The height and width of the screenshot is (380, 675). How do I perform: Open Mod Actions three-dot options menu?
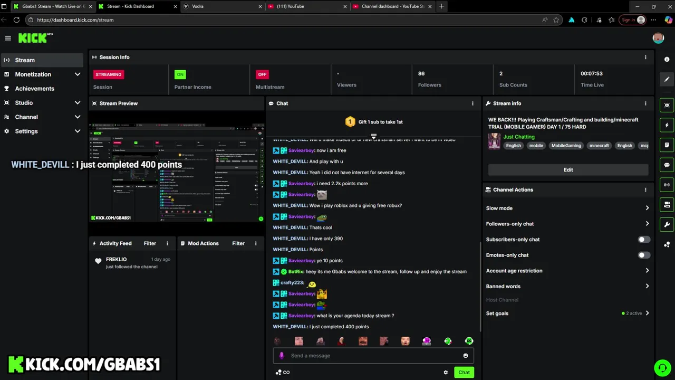point(256,243)
